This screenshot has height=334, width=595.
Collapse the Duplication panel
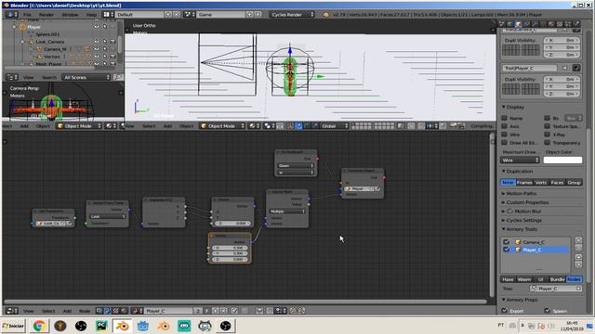517,171
